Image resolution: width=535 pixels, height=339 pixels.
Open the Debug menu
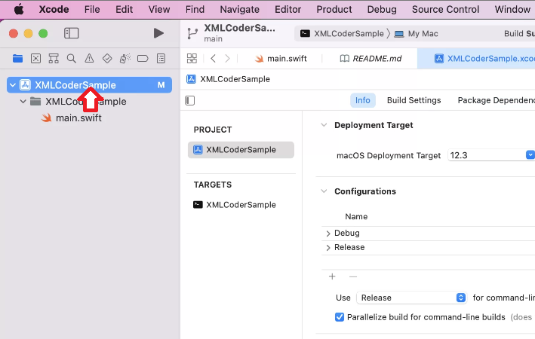(382, 9)
